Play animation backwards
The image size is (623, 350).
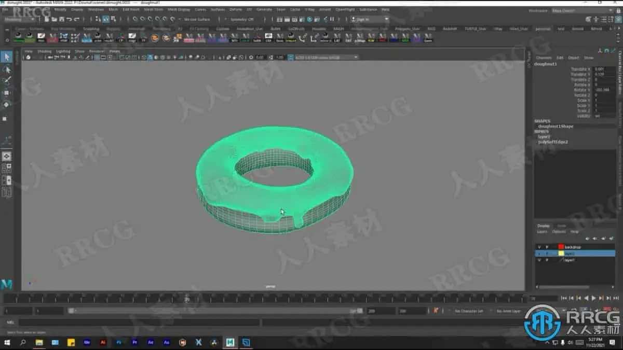pos(586,298)
